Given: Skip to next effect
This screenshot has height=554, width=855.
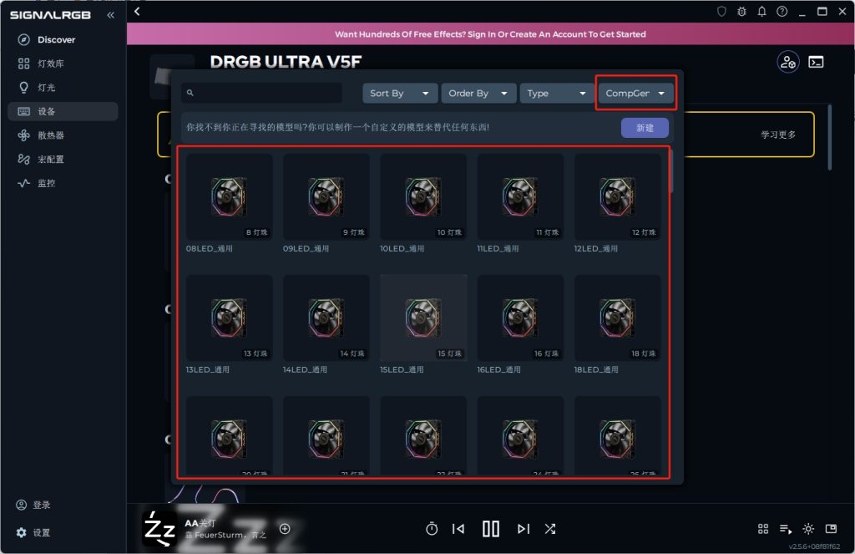Looking at the screenshot, I should click(x=524, y=528).
